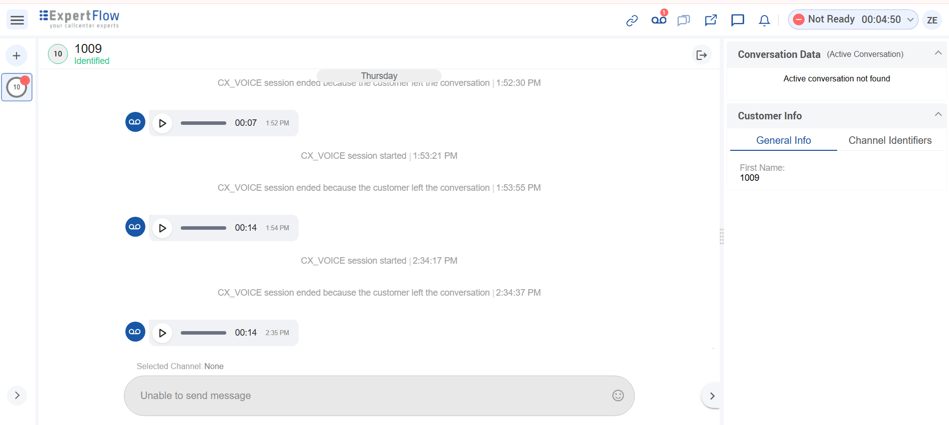Click the external share screen icon
The width and height of the screenshot is (949, 425).
pos(711,20)
